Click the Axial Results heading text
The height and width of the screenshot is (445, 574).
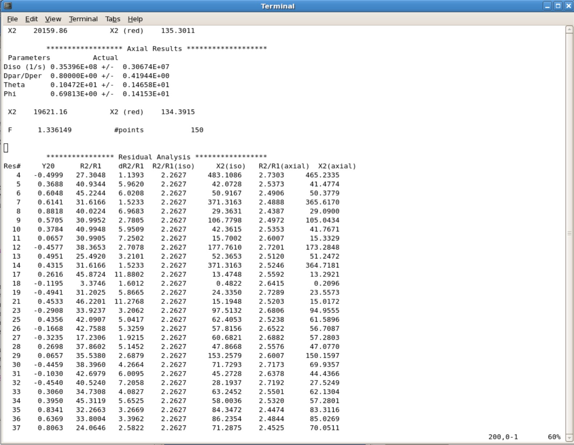point(154,49)
